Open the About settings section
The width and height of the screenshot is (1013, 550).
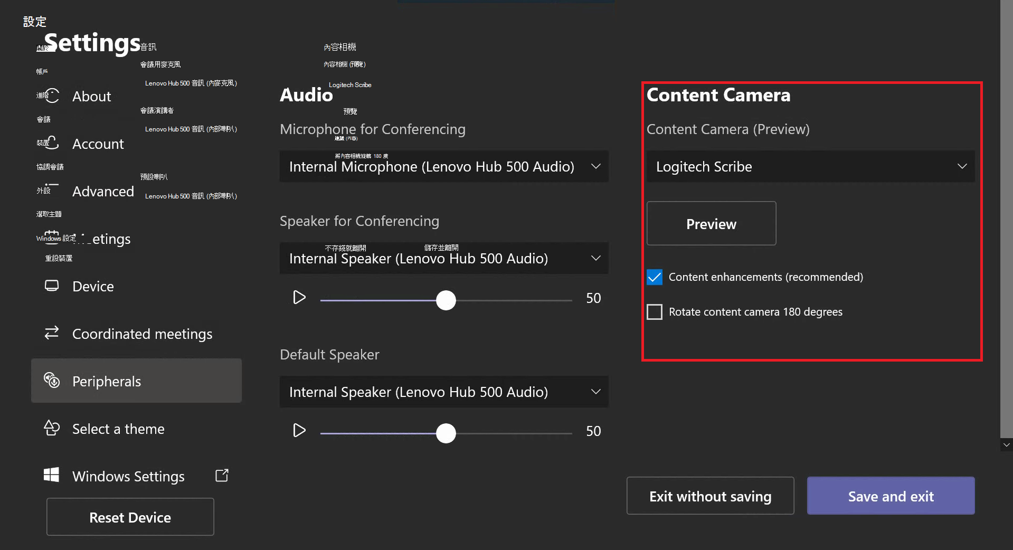pyautogui.click(x=91, y=96)
